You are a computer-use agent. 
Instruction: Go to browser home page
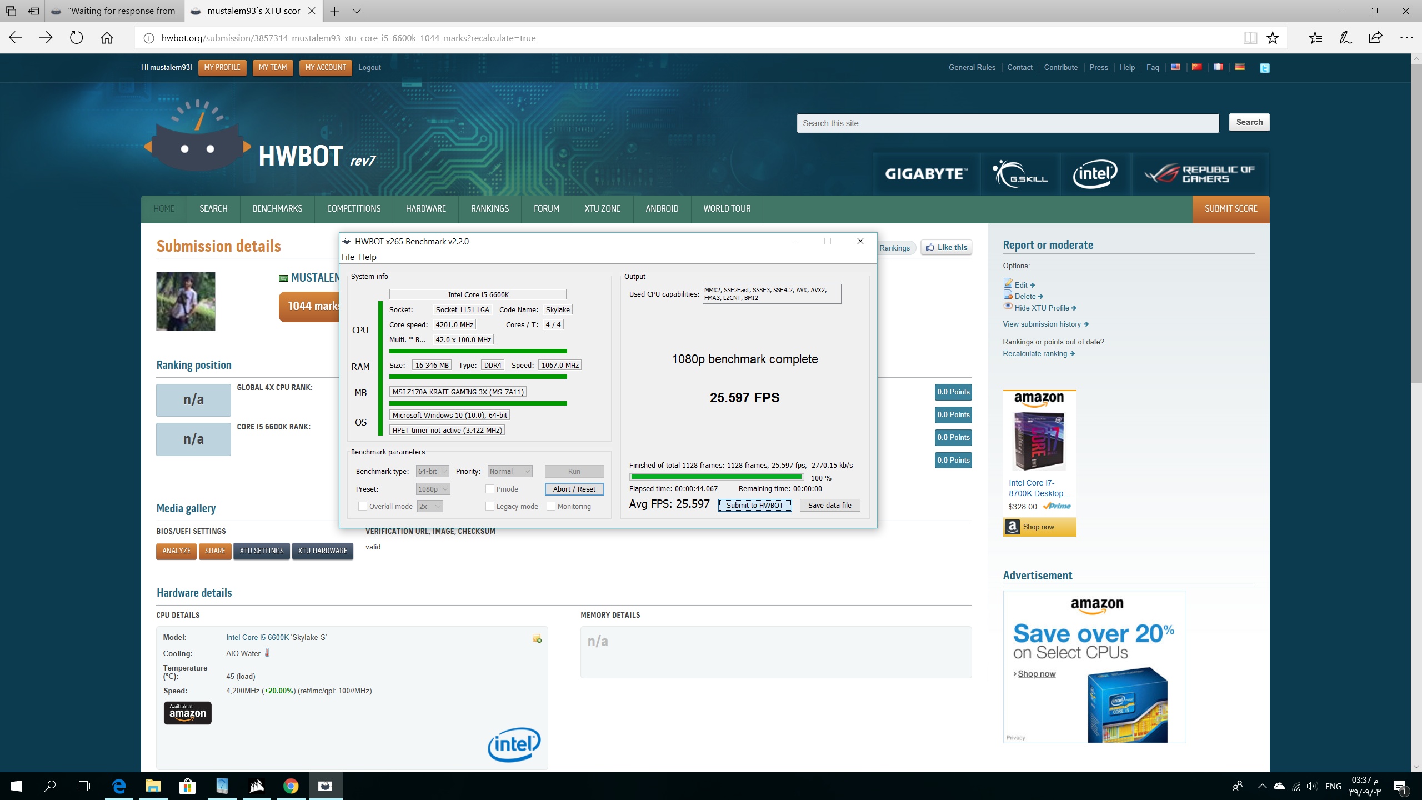coord(107,38)
